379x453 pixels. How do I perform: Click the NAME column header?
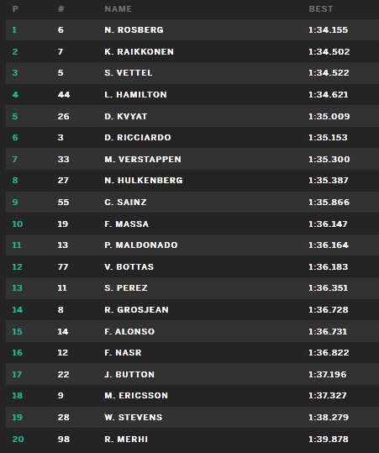click(118, 9)
